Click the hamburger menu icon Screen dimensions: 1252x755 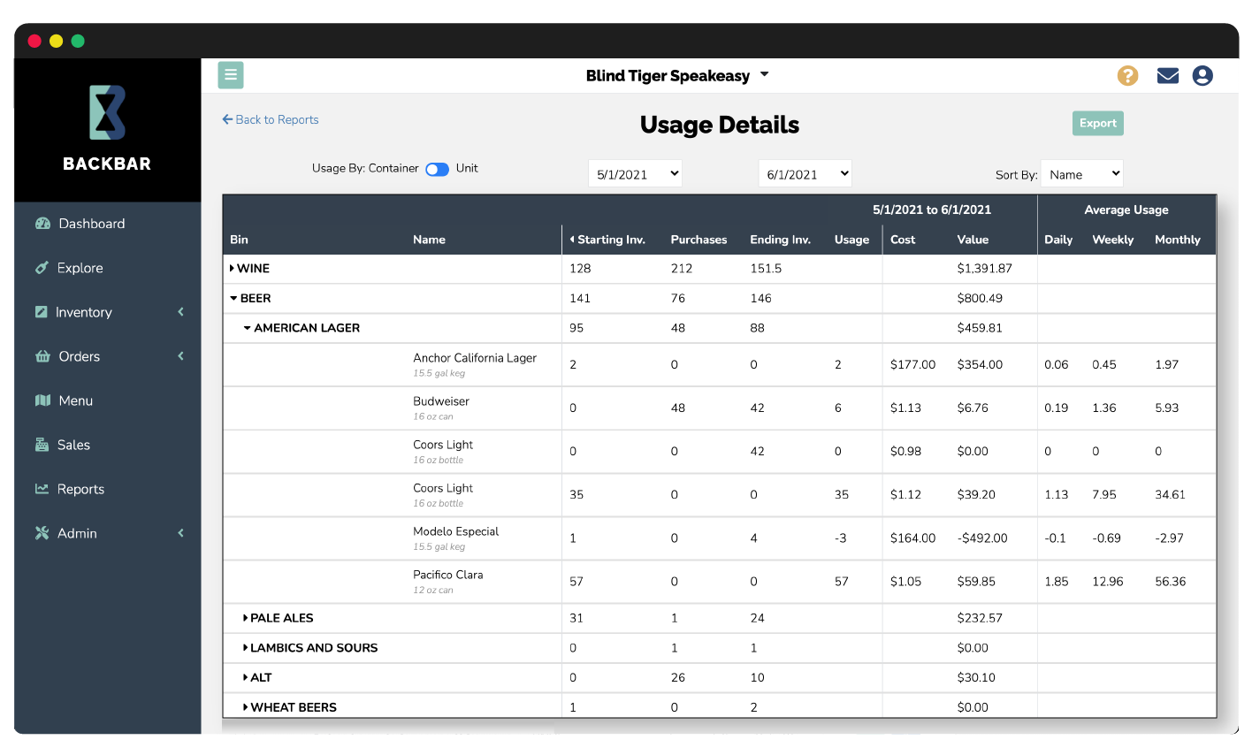tap(231, 75)
